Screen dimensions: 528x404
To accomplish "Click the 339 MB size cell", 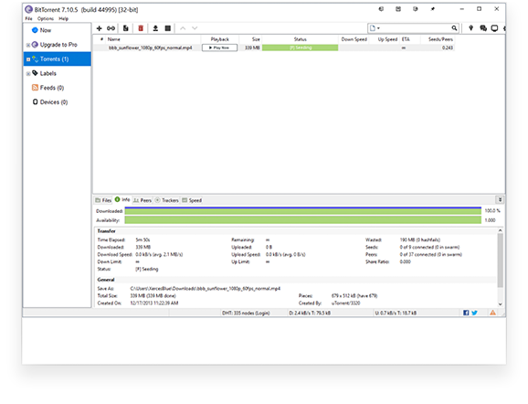I will (x=252, y=48).
